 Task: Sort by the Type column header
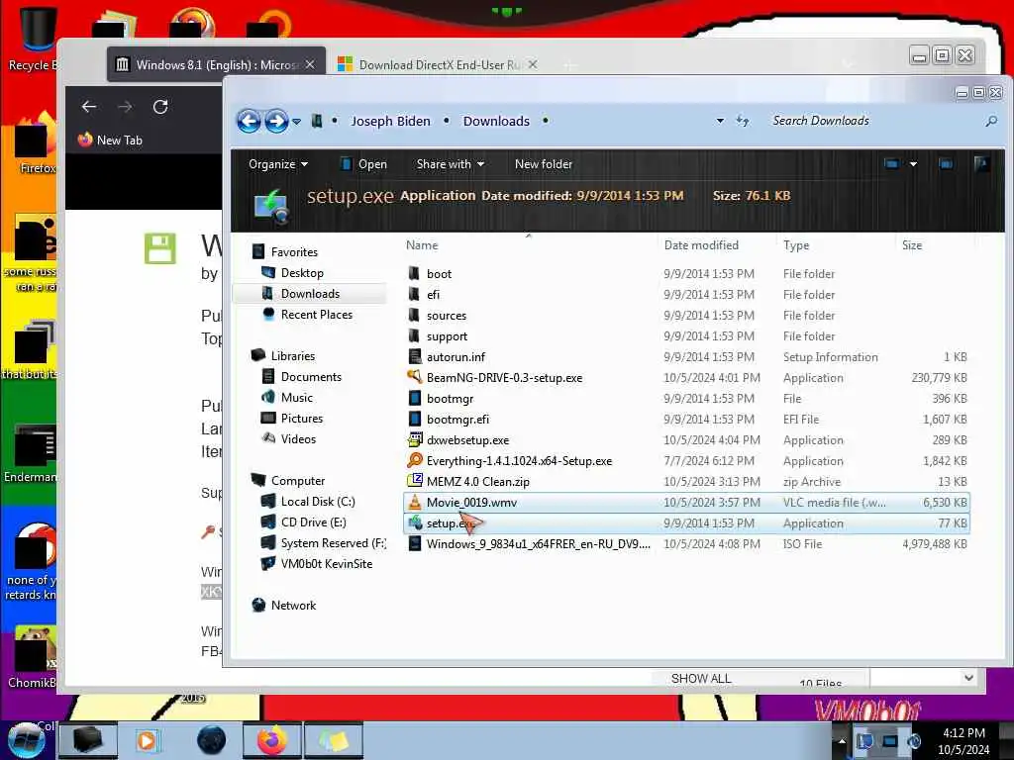point(796,245)
